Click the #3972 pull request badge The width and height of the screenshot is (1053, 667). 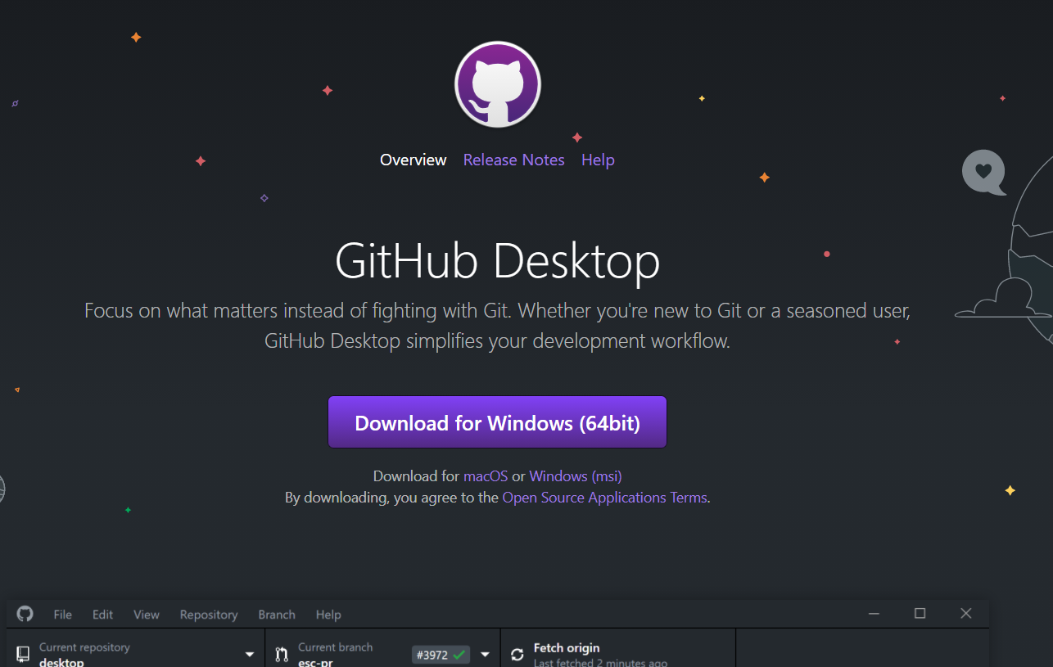click(x=441, y=655)
